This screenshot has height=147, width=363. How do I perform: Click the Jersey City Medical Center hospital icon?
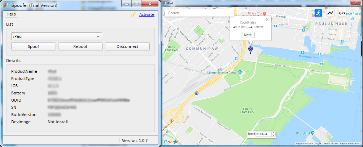coord(264,13)
